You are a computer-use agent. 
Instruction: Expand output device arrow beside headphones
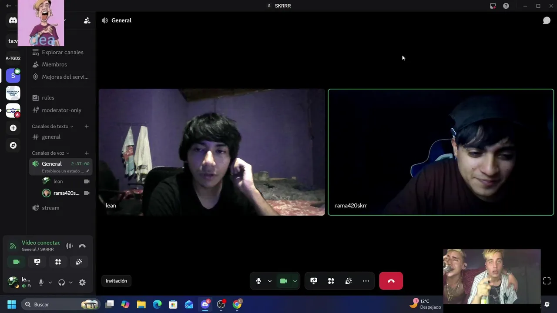click(x=70, y=283)
